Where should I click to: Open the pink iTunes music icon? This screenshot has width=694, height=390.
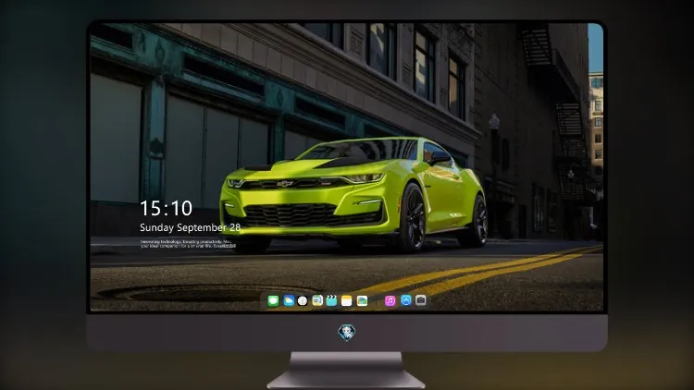tap(390, 301)
